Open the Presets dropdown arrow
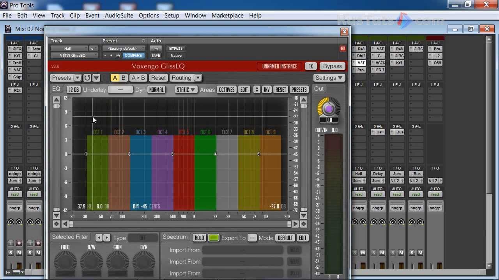The width and height of the screenshot is (499, 280). tap(77, 78)
